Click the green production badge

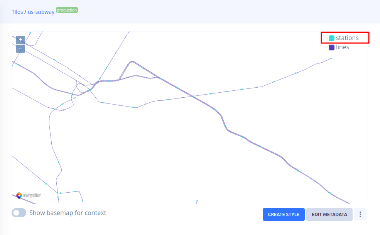tap(67, 10)
